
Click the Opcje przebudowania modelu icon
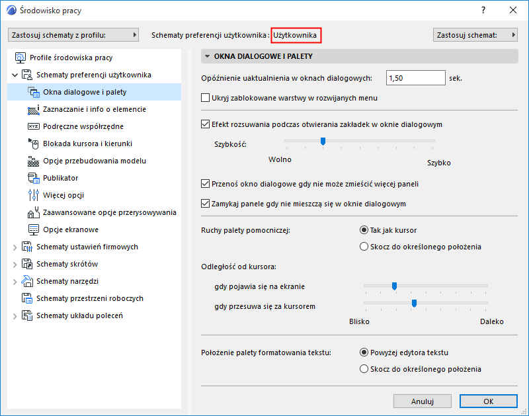pos(34,161)
